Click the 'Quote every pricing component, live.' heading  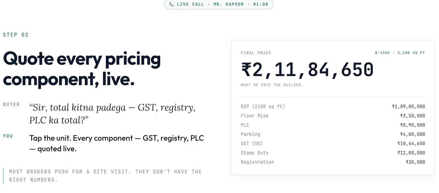click(82, 69)
